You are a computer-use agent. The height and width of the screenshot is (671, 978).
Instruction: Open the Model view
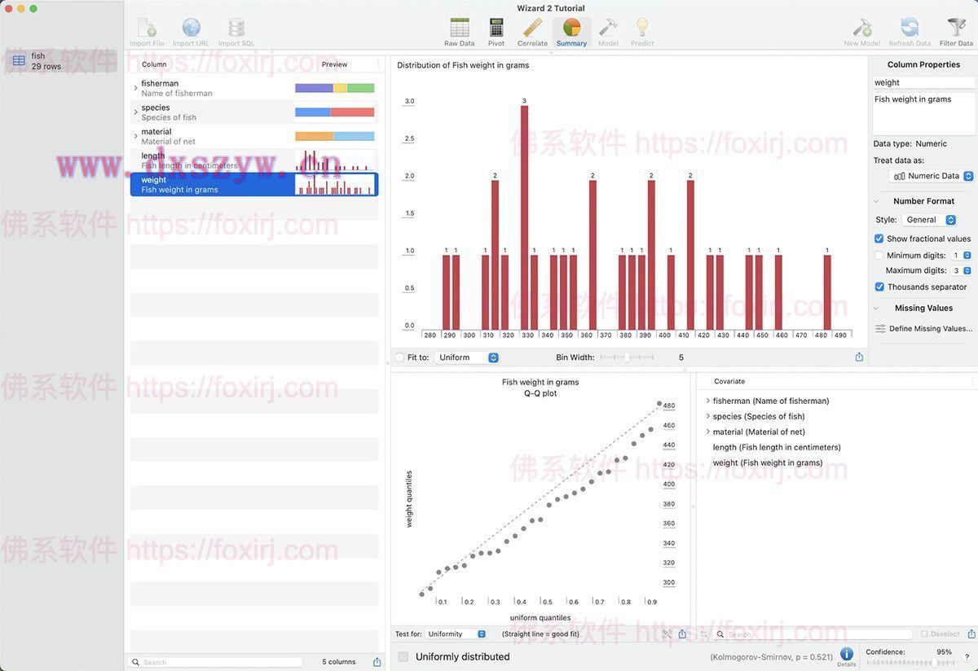[608, 32]
